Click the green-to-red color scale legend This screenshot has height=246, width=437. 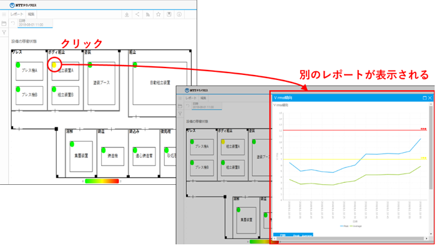pos(102,181)
